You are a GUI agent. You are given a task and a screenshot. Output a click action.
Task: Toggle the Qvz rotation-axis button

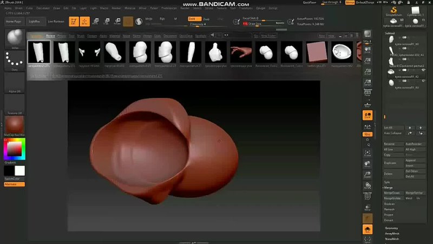click(368, 134)
